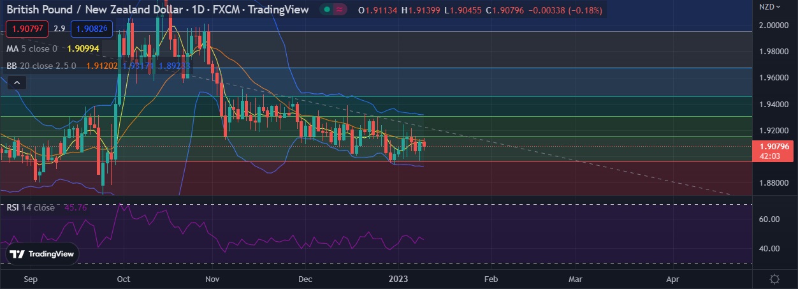Screen dimensions: 798x289
Task: Click the 2.00000 price axis label
Action: [x=775, y=25]
